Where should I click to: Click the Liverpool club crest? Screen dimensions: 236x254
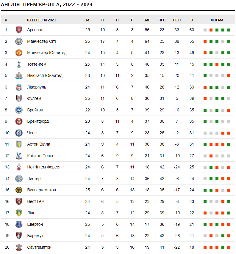point(19,87)
